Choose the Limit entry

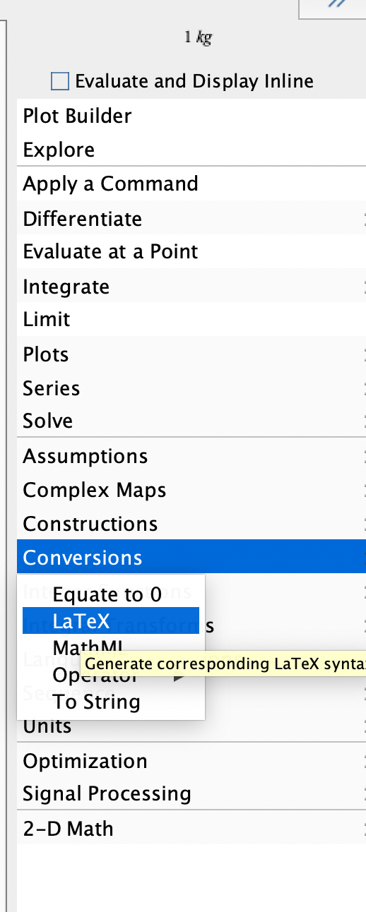(191, 320)
